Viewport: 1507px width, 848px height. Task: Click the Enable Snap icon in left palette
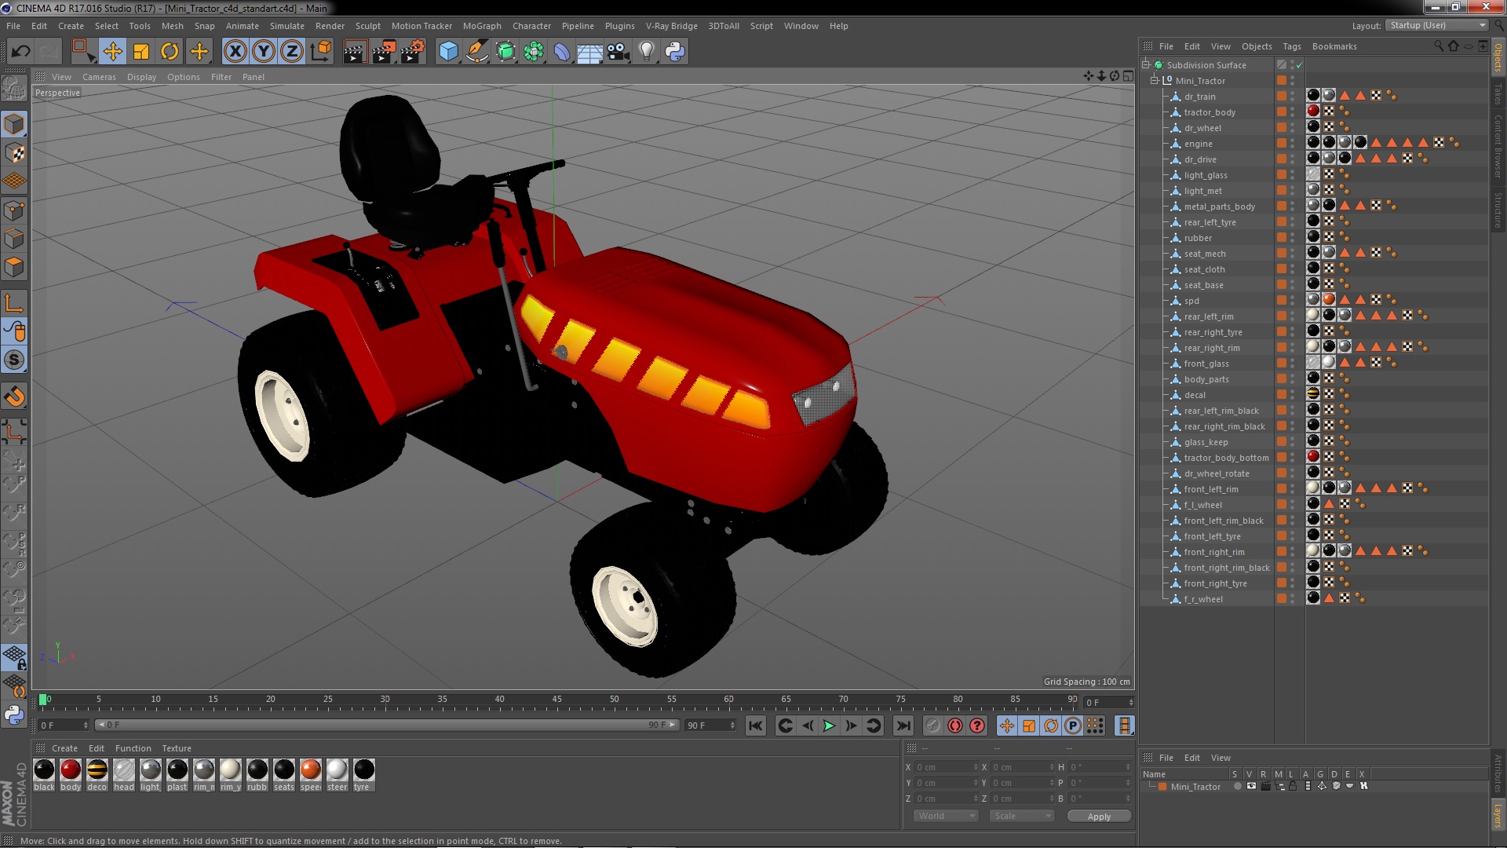pos(14,397)
